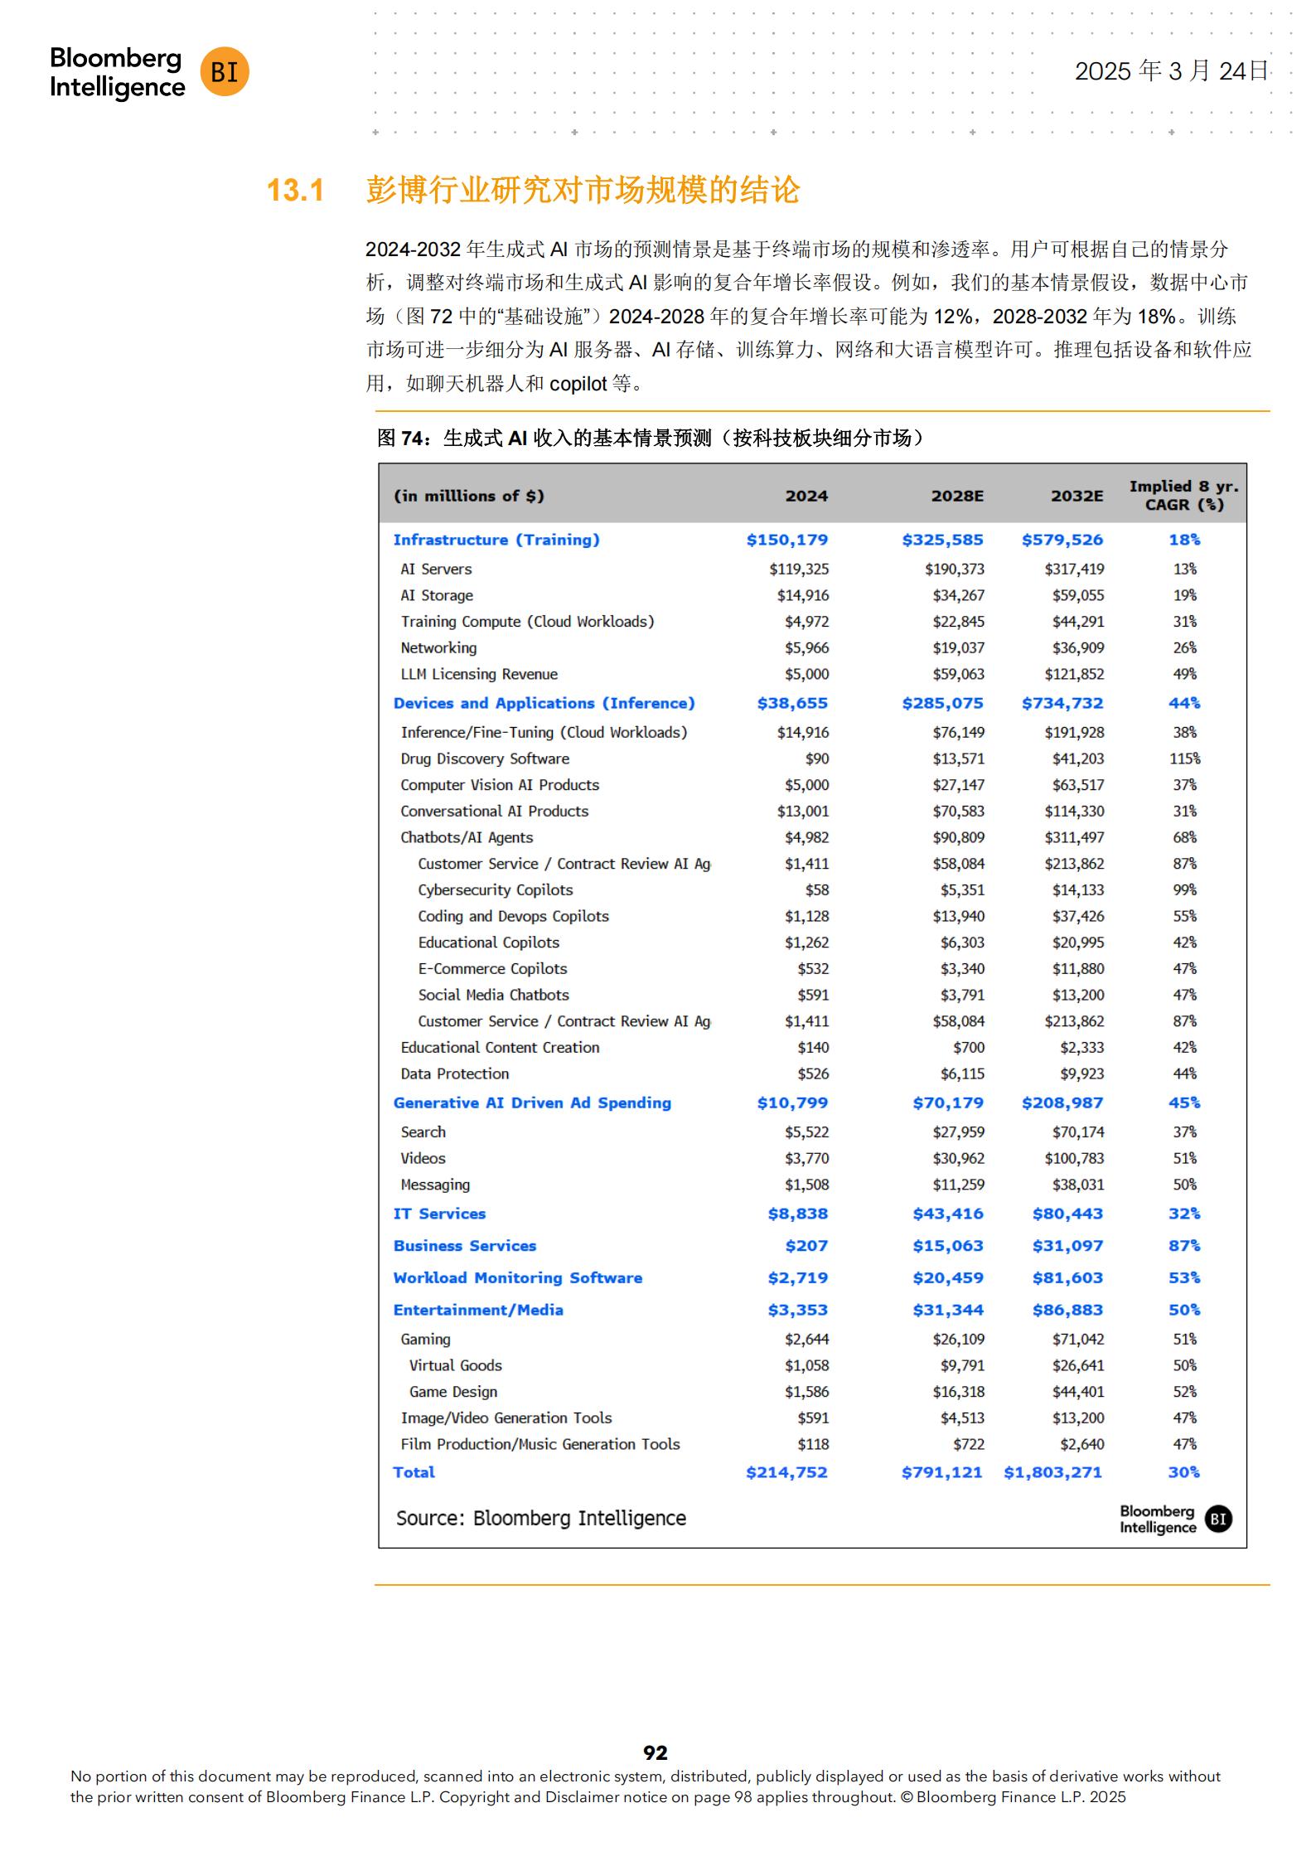Click the "$121,852" LLM Licensing 2032E value
The height and width of the screenshot is (1861, 1316).
[x=1074, y=674]
